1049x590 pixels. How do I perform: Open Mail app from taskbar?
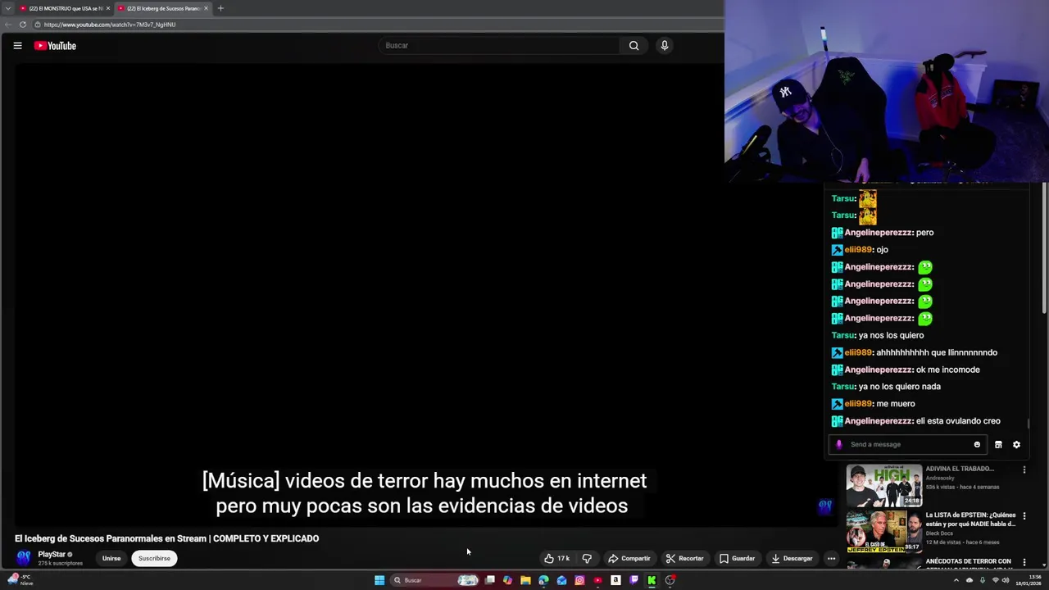click(561, 580)
